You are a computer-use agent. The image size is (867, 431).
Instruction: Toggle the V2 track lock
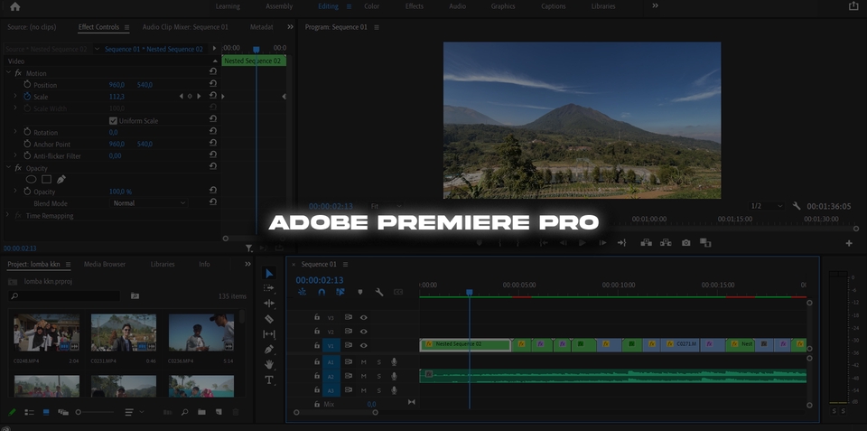[316, 331]
